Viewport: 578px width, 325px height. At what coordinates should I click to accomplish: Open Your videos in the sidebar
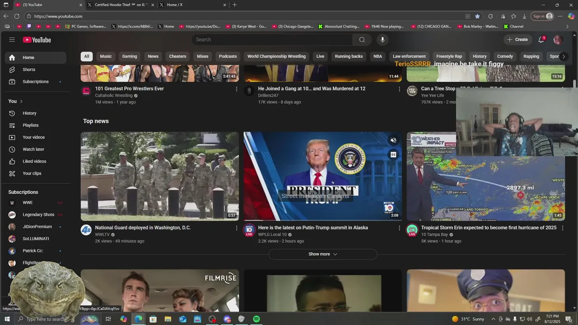[36, 137]
